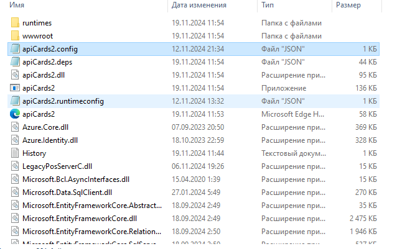The image size is (420, 249).
Task: Select the LegacyPosServerC.dll file name
Action: click(57, 166)
